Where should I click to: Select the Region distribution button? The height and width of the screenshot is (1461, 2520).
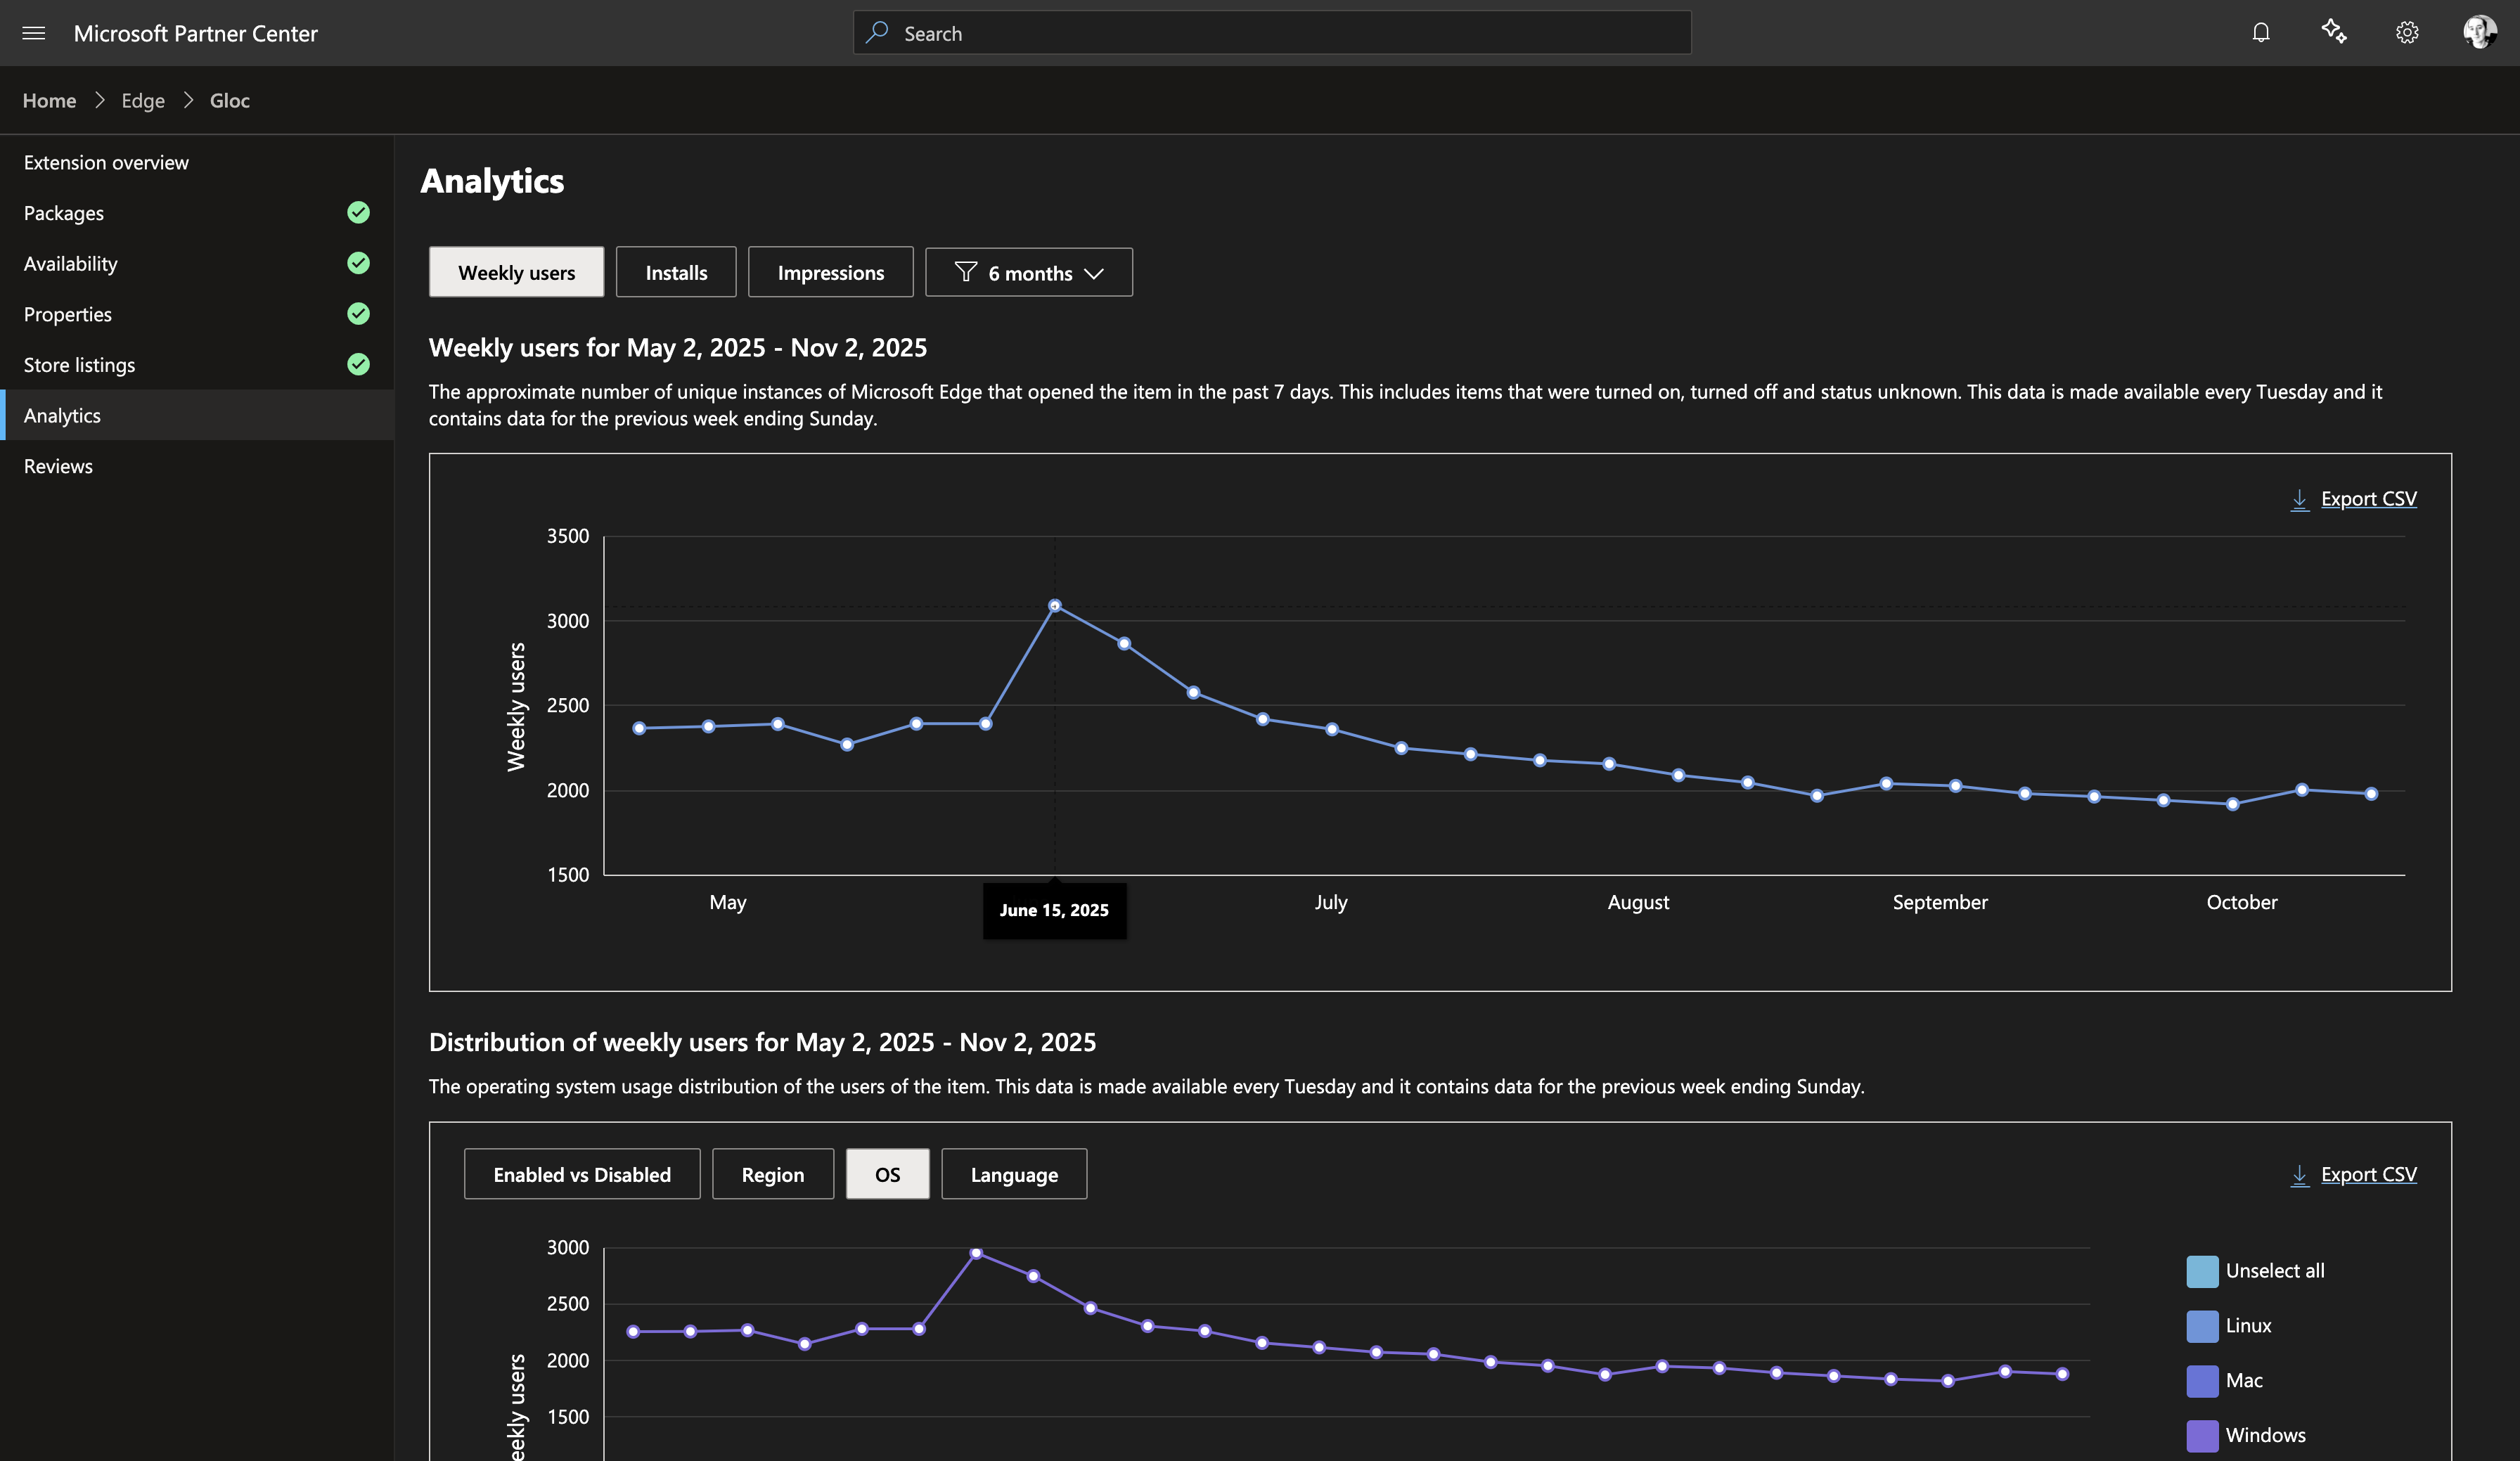pyautogui.click(x=772, y=1175)
